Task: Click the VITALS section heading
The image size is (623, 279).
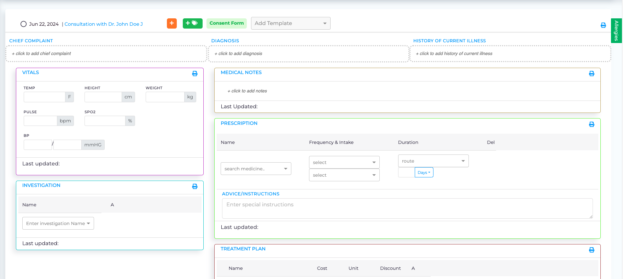Action: (x=30, y=72)
